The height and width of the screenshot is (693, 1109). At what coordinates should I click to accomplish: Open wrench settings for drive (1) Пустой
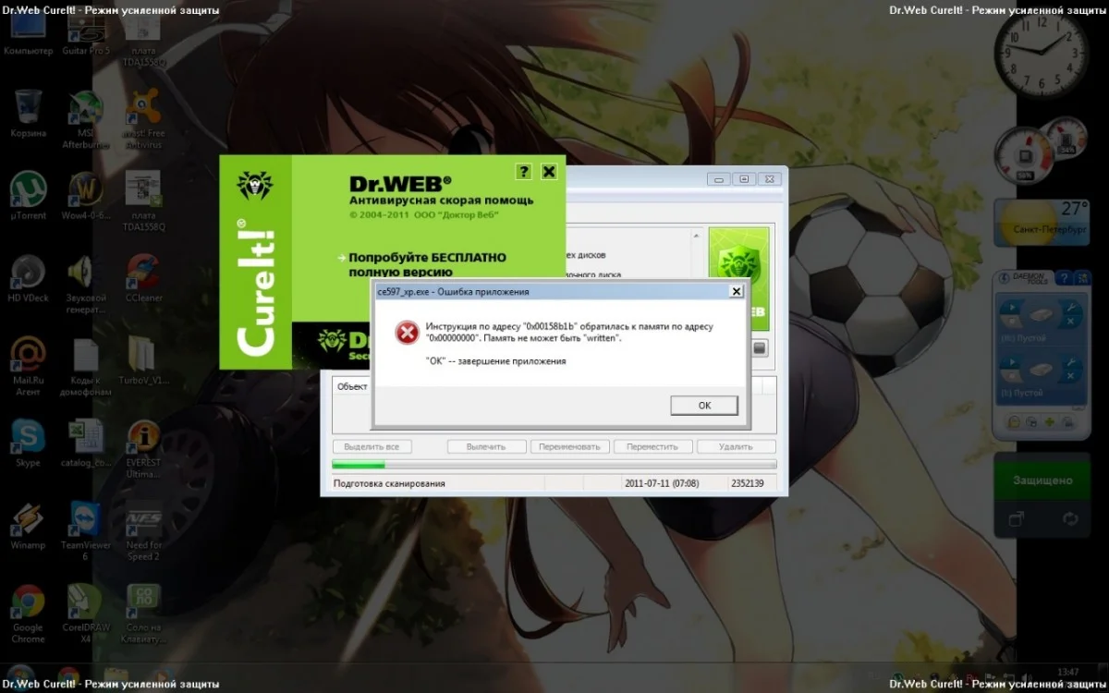tap(1069, 364)
